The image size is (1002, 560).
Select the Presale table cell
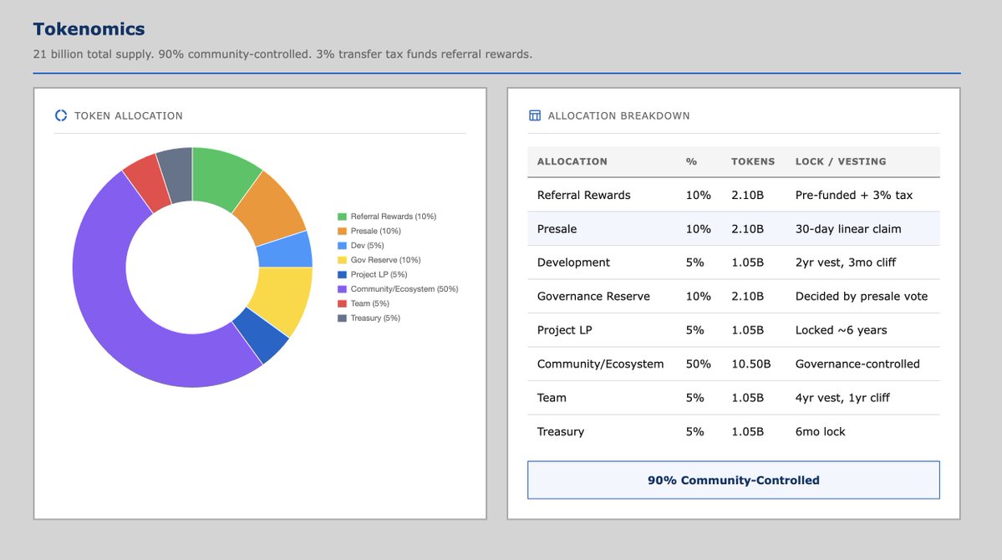(x=557, y=229)
